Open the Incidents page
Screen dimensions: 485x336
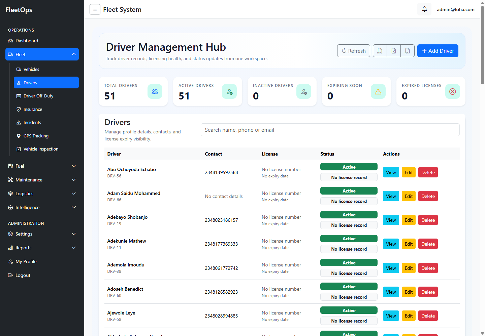tap(46, 122)
